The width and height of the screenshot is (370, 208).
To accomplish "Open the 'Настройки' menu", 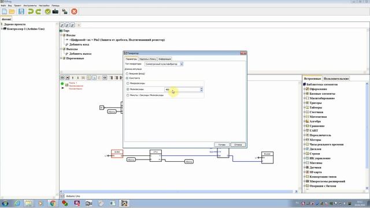I will (44, 5).
